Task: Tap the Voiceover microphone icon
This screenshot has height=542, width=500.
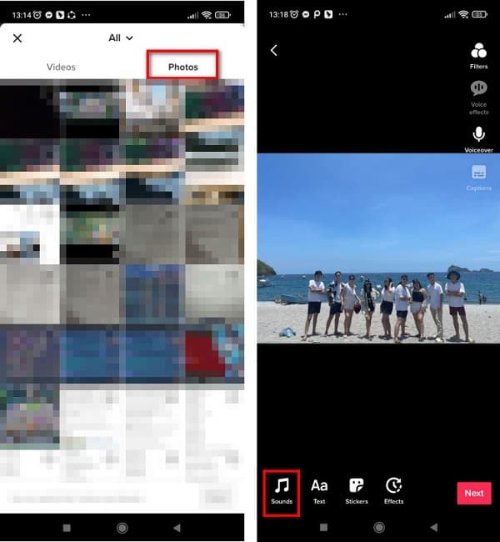Action: (x=478, y=134)
